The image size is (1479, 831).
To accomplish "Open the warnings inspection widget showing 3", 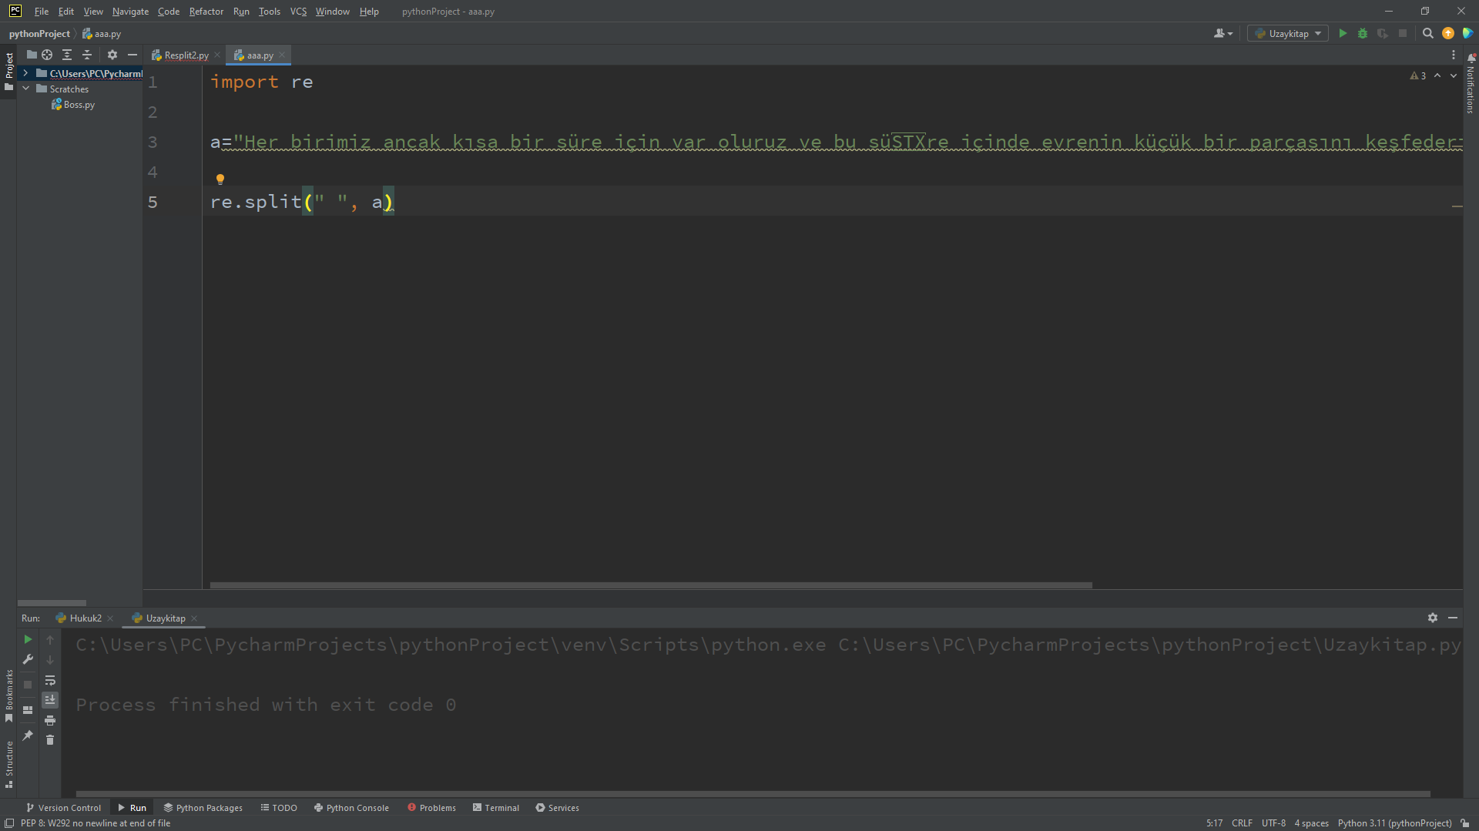I will 1418,75.
